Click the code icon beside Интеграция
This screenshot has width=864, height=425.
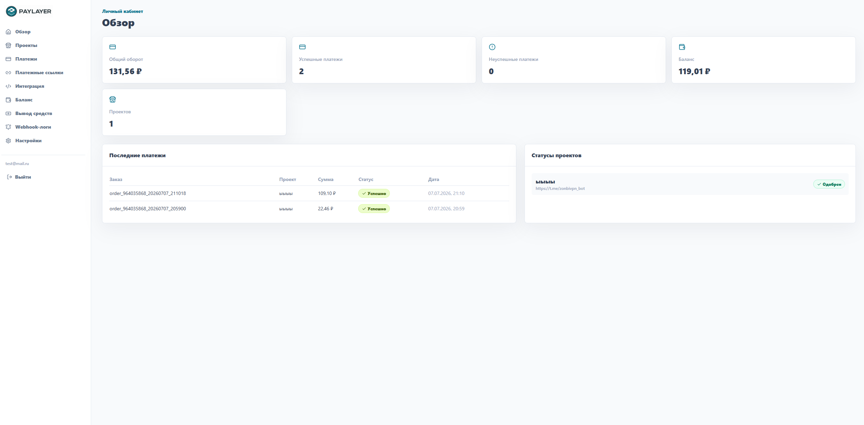9,86
